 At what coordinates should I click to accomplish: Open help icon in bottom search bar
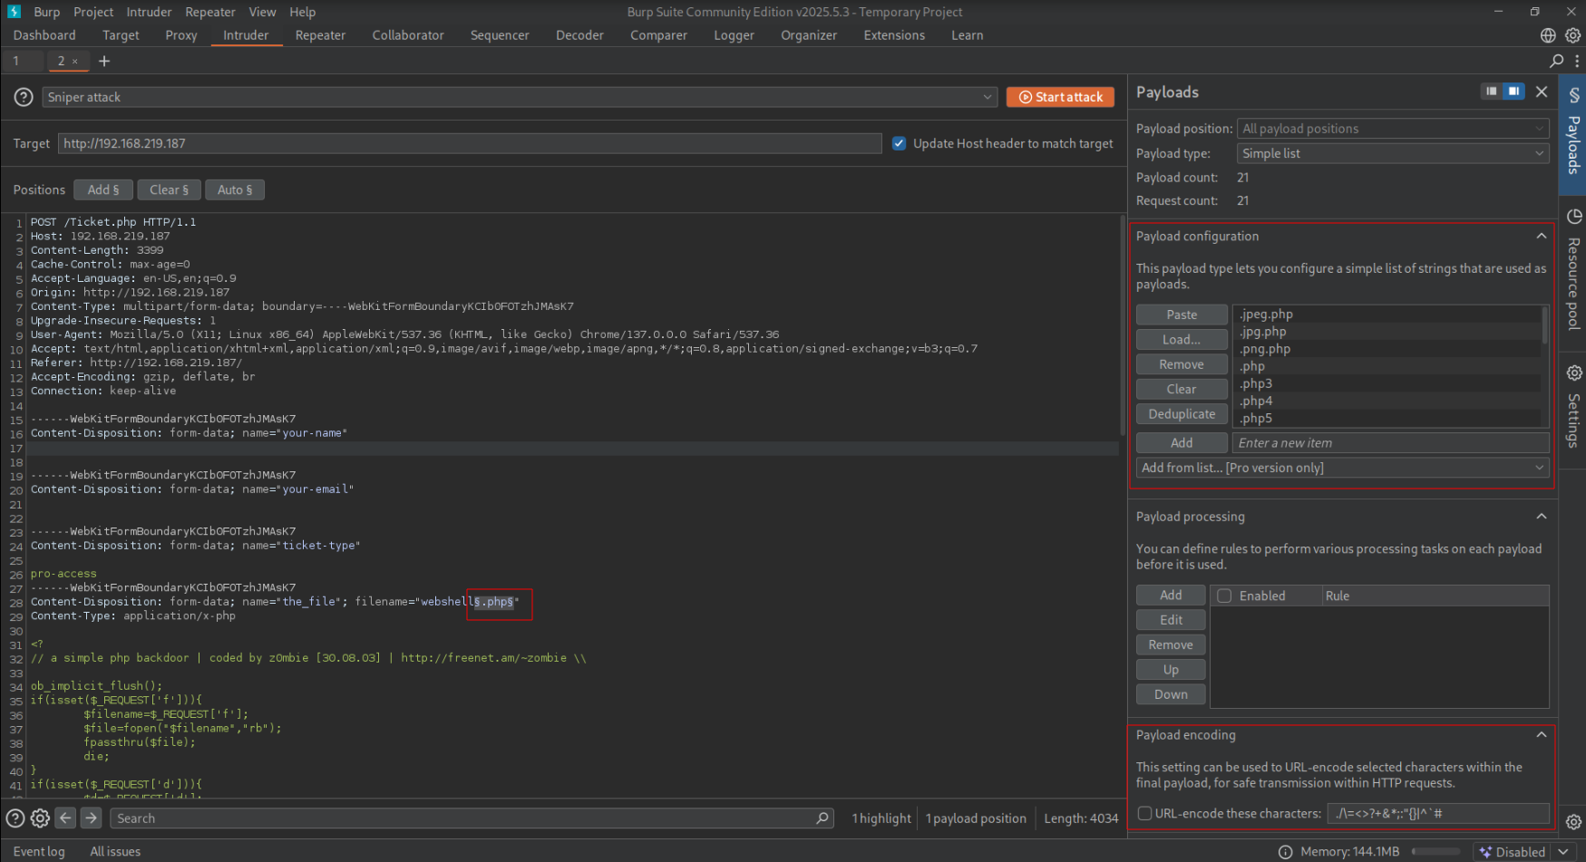pos(15,818)
